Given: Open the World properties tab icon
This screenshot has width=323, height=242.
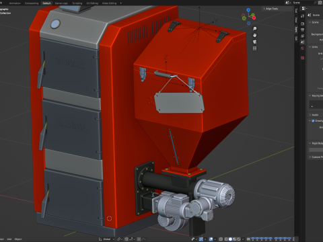Looking at the screenshot, I should pos(302,48).
